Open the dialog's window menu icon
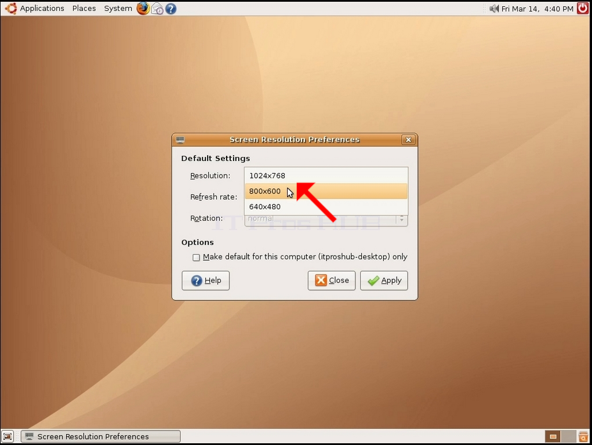The width and height of the screenshot is (592, 445). pyautogui.click(x=180, y=140)
